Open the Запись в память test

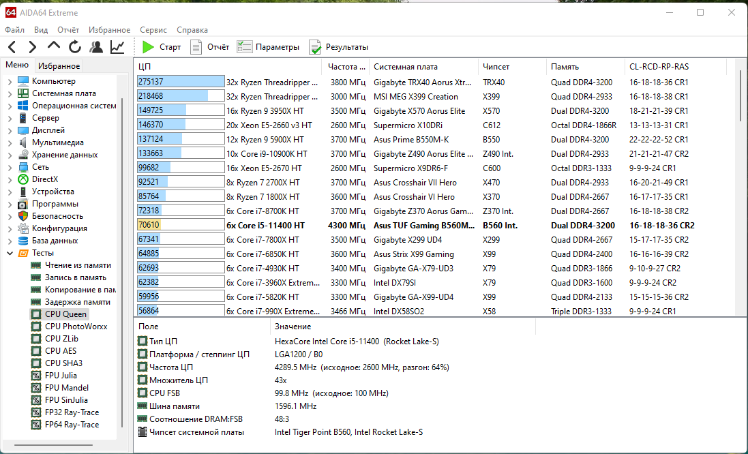click(68, 277)
